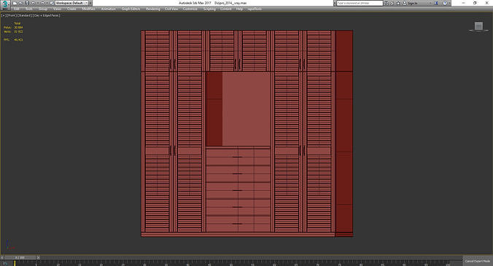Click the Cancel Expert Mode button

[x=477, y=261]
